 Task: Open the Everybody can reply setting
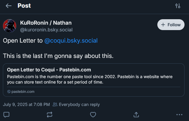click(x=76, y=104)
